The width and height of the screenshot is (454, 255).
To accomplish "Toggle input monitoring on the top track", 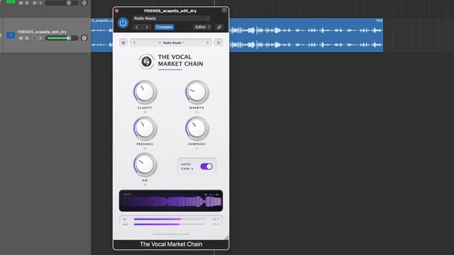I will (41, 3).
